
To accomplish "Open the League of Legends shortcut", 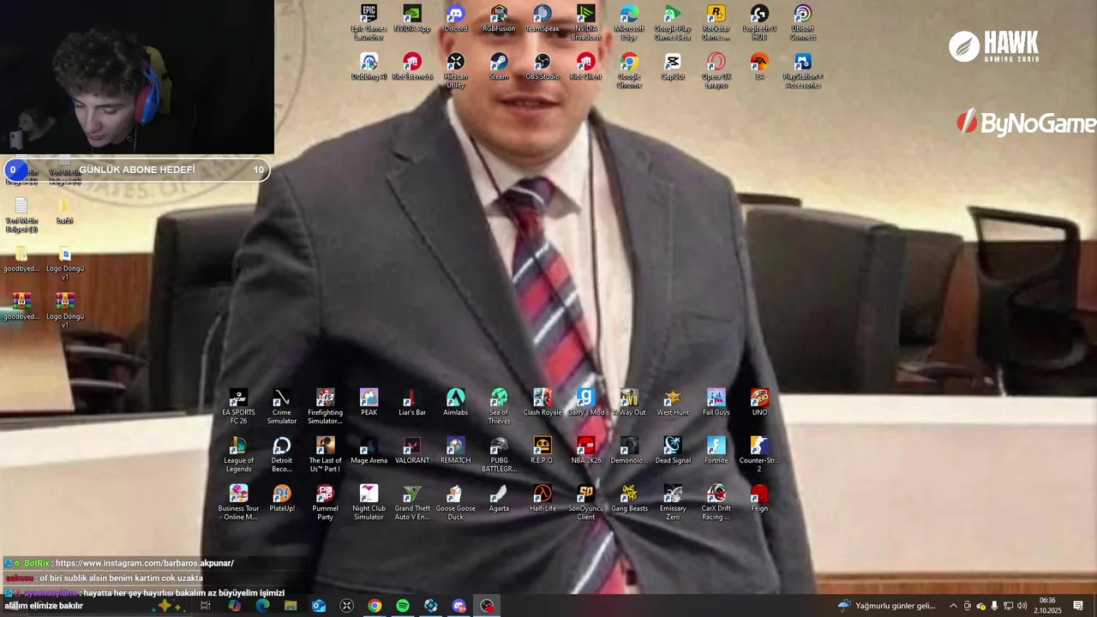I will coord(238,454).
